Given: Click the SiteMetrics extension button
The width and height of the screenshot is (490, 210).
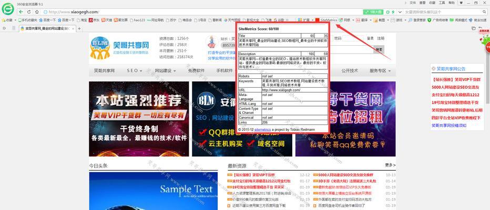Looking at the screenshot, I should tap(326, 20).
